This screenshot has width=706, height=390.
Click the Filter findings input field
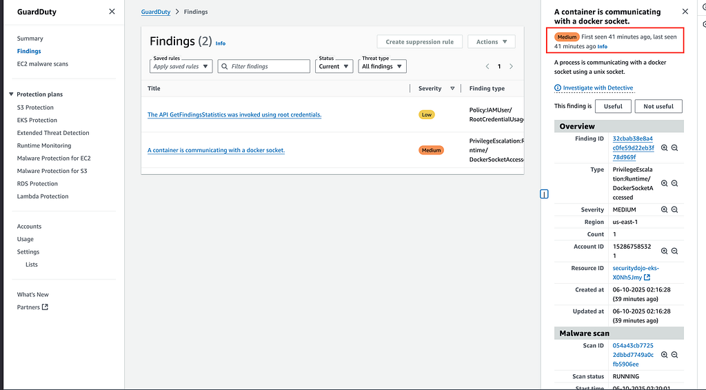[x=264, y=67]
